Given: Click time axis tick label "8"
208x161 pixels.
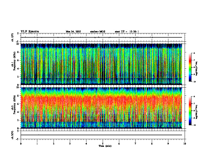Looking at the screenshot, I should [x=152, y=144].
